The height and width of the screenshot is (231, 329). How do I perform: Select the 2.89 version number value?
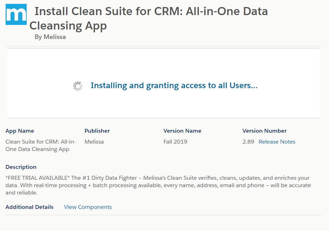(248, 142)
